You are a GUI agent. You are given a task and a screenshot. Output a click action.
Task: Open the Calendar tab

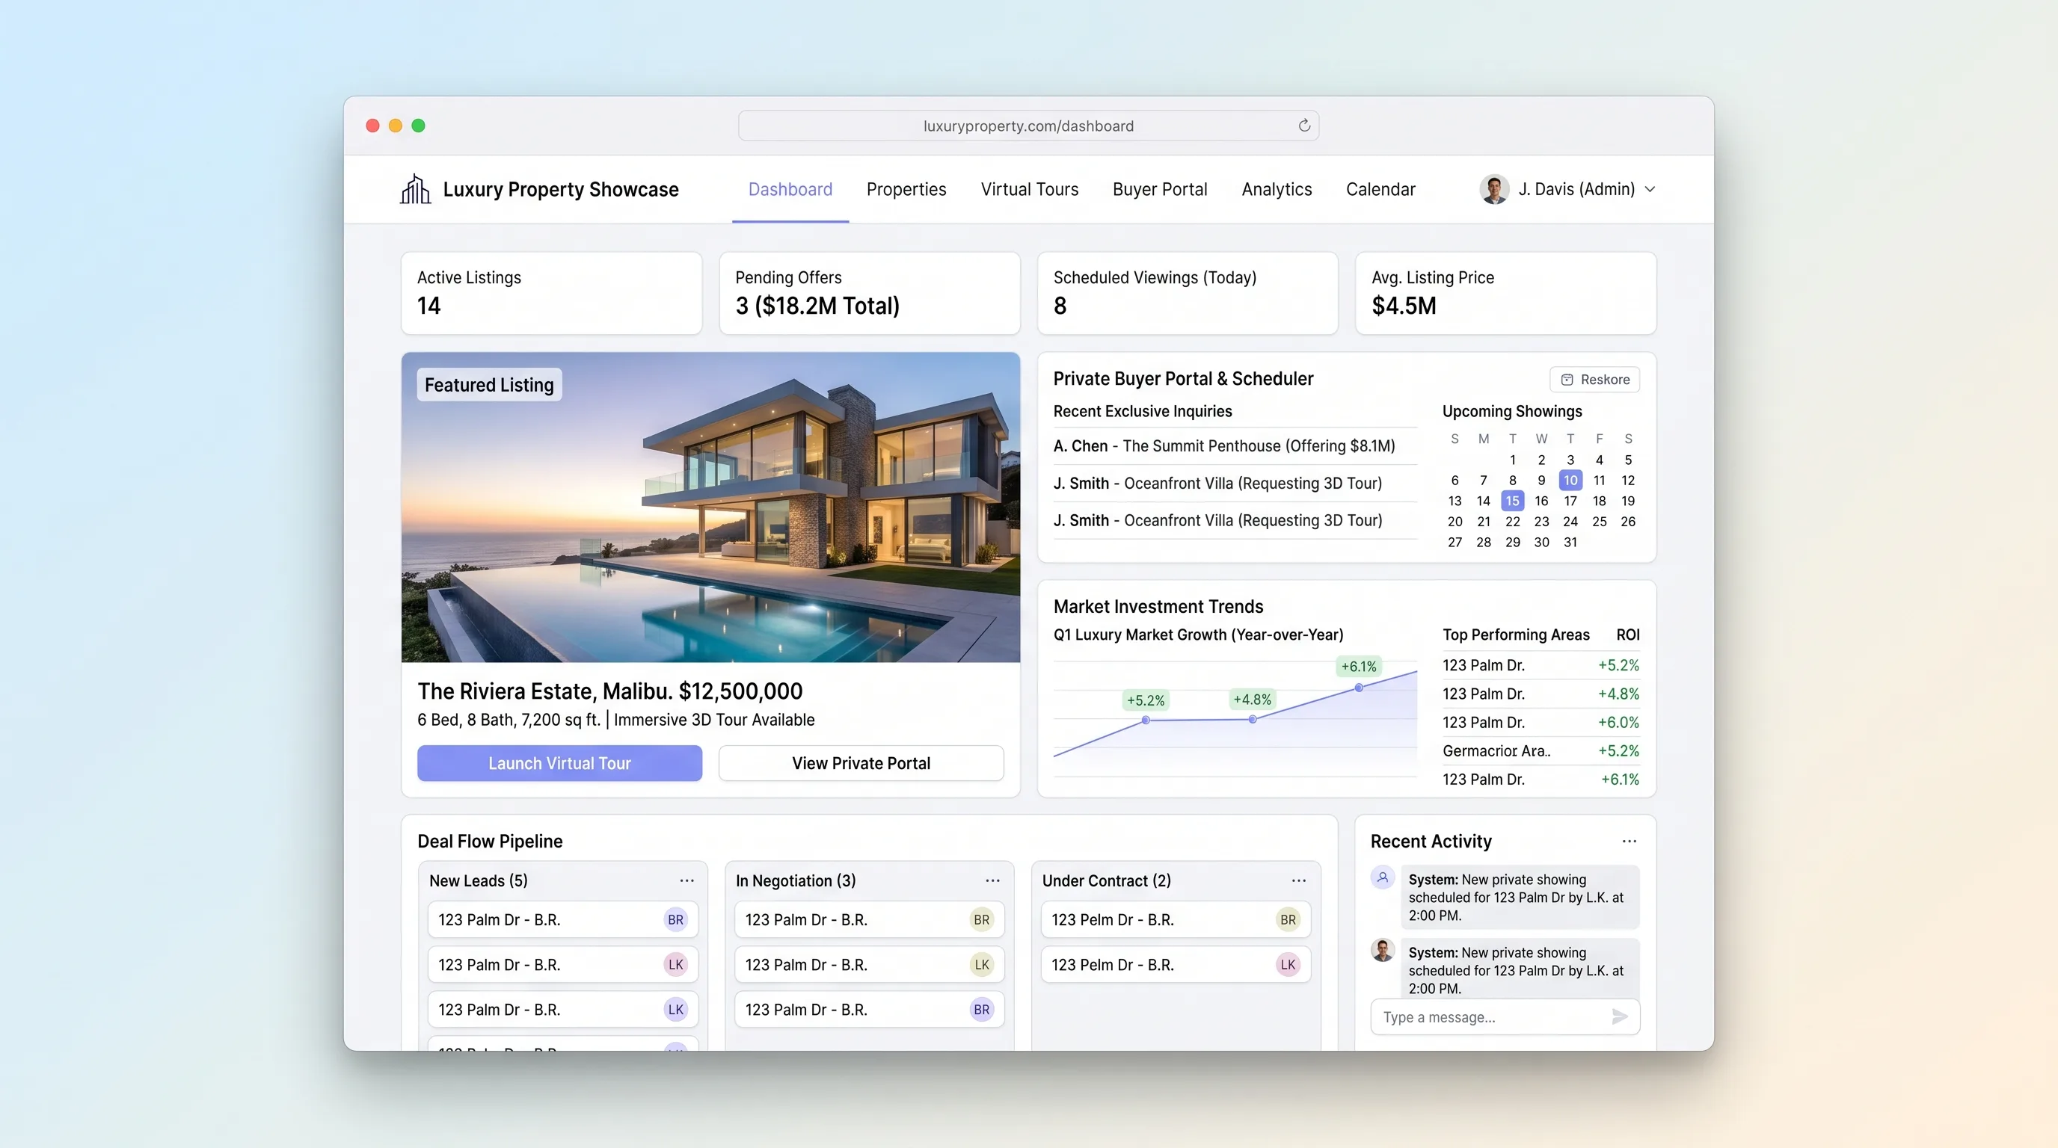click(1380, 189)
